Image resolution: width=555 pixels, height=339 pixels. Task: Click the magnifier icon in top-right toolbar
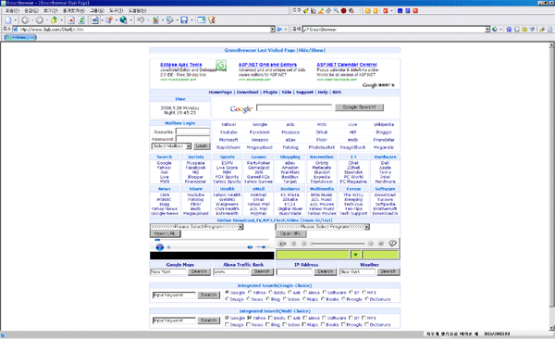pyautogui.click(x=336, y=10)
